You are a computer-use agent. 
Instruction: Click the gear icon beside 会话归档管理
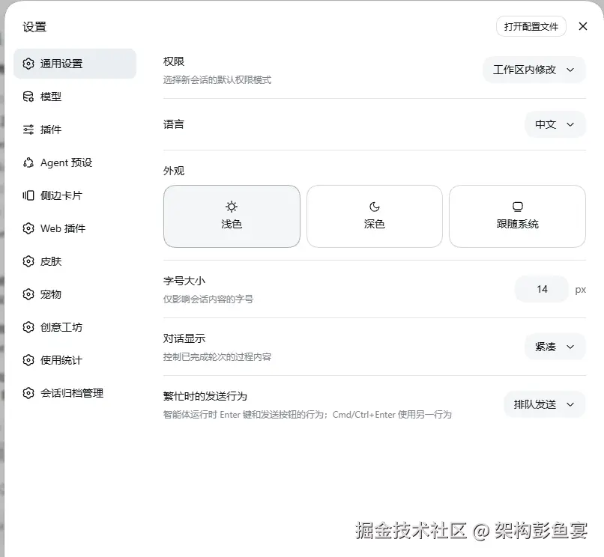(x=28, y=393)
